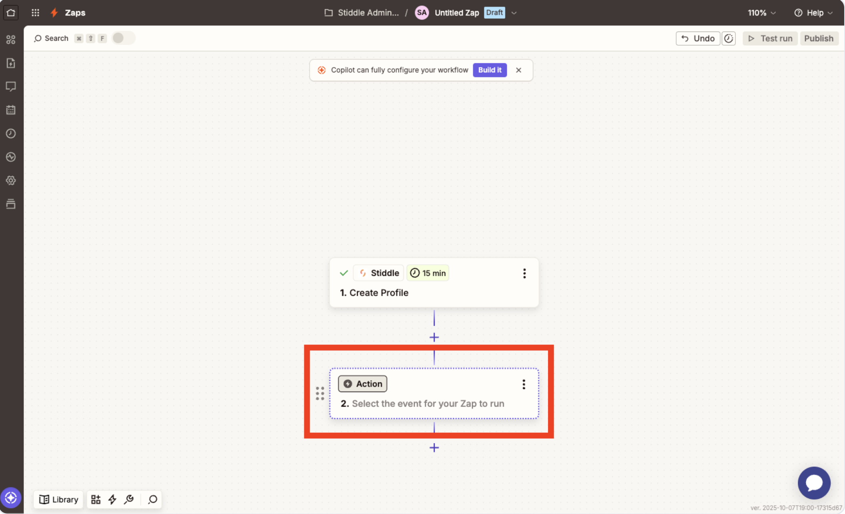Click Build it in Copilot banner
This screenshot has height=514, width=845.
(489, 70)
